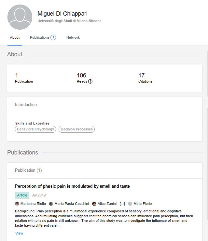
Task: Click the 17 Citations stat
Action: (x=145, y=78)
